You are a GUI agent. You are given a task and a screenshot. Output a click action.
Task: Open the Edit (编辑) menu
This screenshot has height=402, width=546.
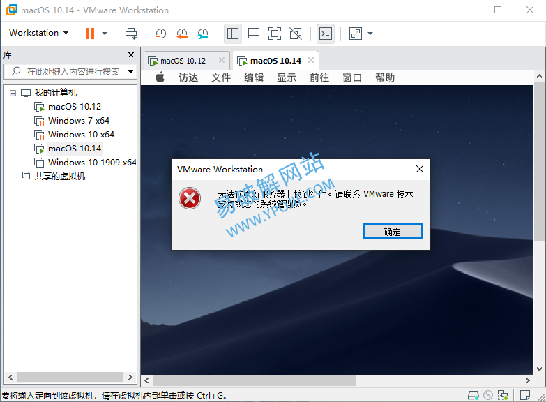[x=254, y=77]
